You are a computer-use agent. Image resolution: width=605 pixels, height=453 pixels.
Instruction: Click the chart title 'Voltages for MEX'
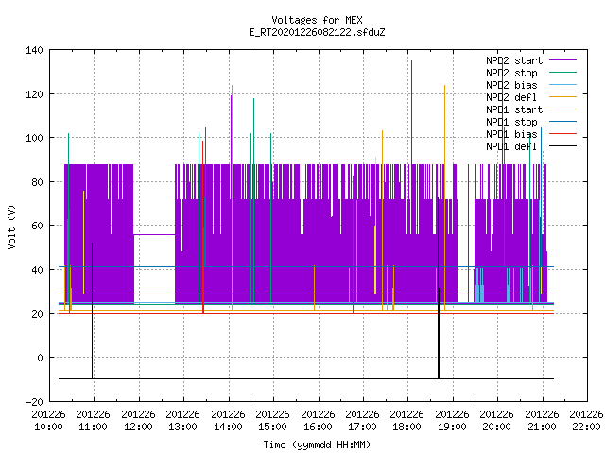point(317,20)
